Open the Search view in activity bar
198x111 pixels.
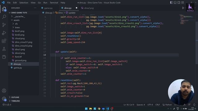[4, 17]
